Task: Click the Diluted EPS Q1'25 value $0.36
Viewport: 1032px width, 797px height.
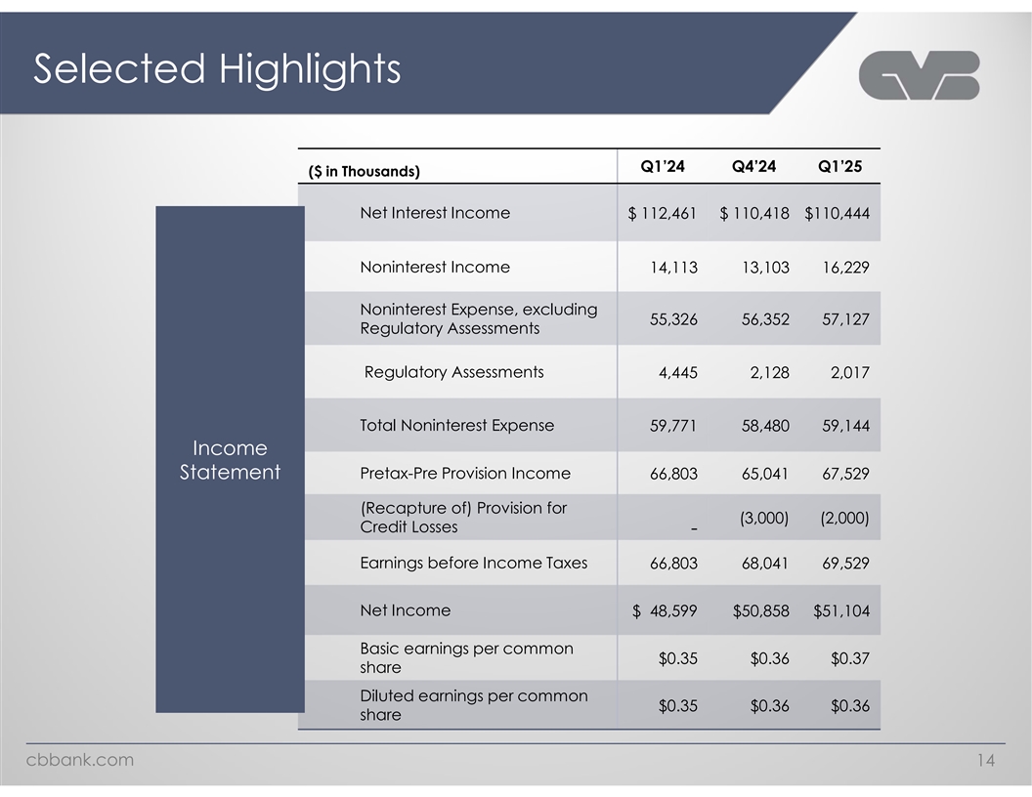Action: (x=849, y=706)
